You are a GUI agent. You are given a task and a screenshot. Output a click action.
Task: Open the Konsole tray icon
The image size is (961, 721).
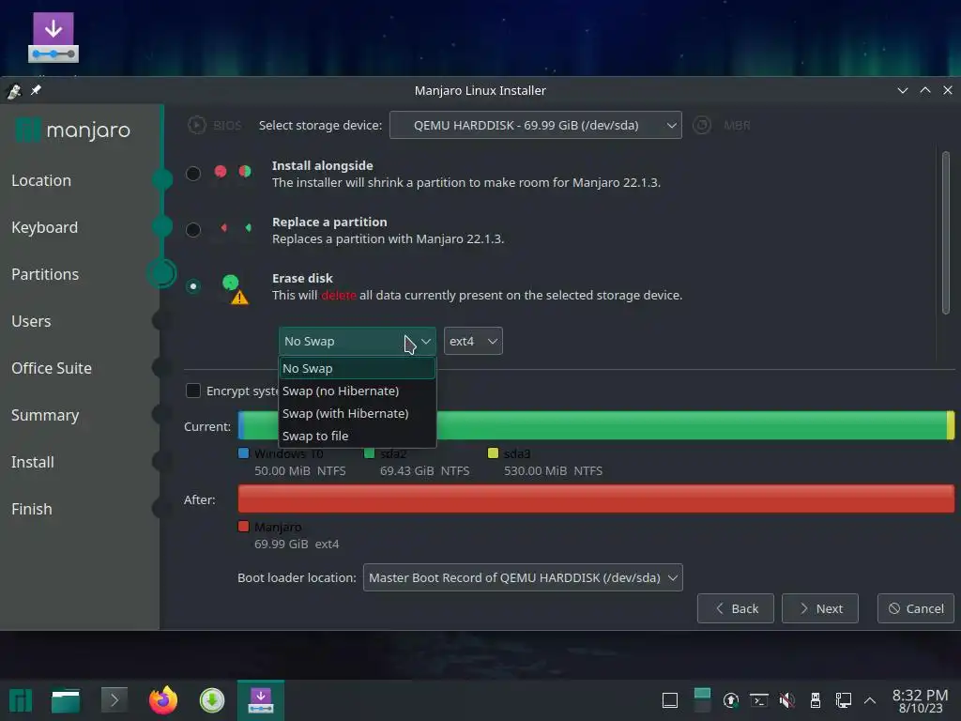point(758,700)
